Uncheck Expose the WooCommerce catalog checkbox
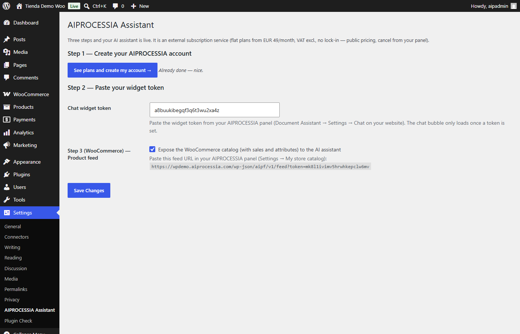 (152, 149)
